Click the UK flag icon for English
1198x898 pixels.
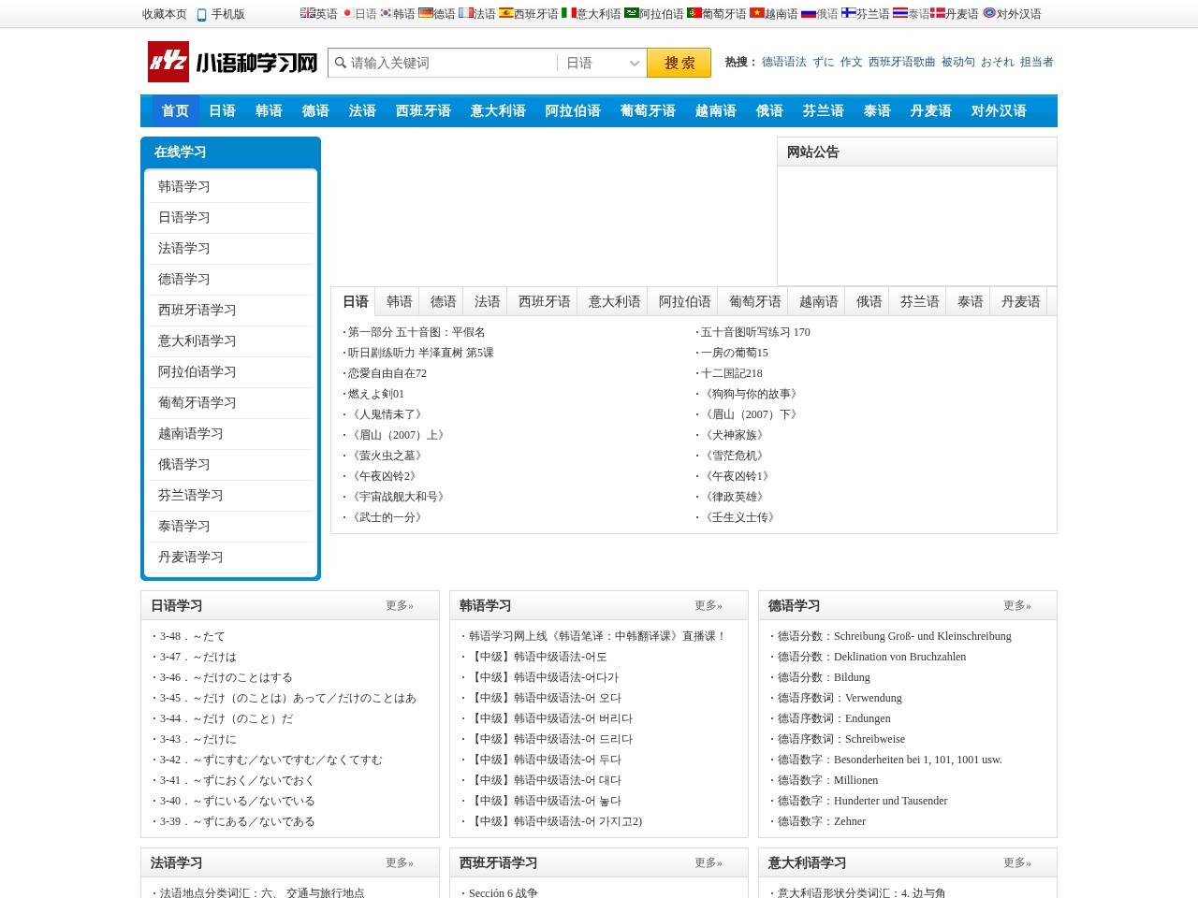[x=307, y=13]
